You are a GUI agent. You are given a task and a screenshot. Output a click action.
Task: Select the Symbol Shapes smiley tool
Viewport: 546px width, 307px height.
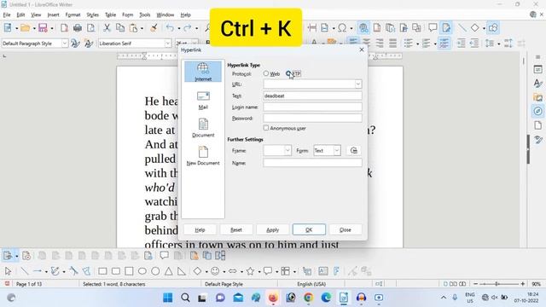click(x=215, y=271)
